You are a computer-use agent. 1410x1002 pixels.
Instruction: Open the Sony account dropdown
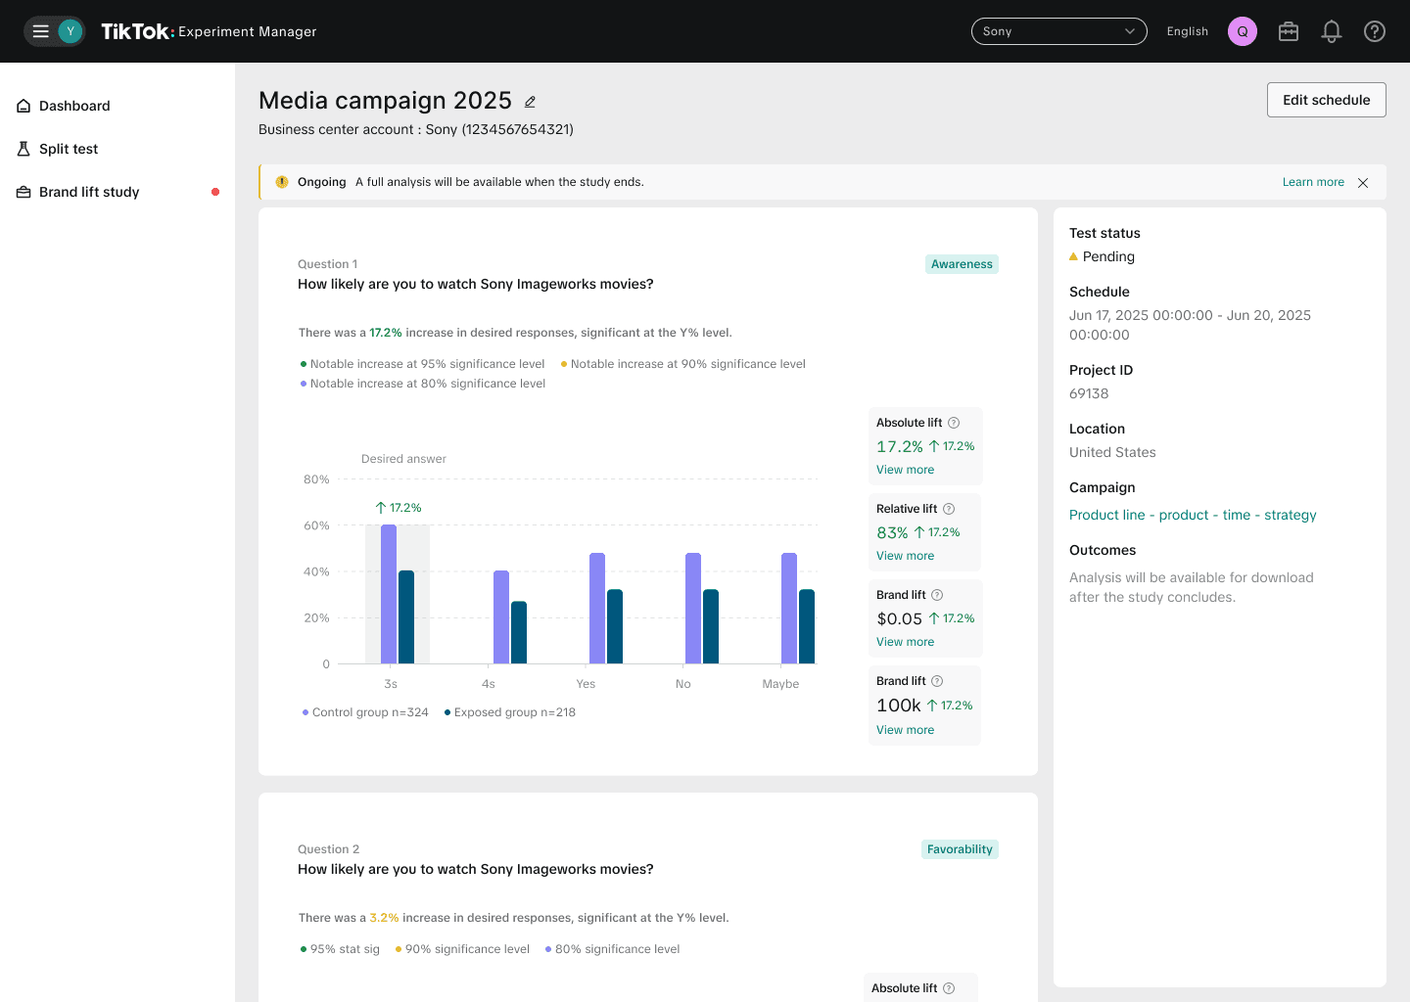tap(1059, 31)
